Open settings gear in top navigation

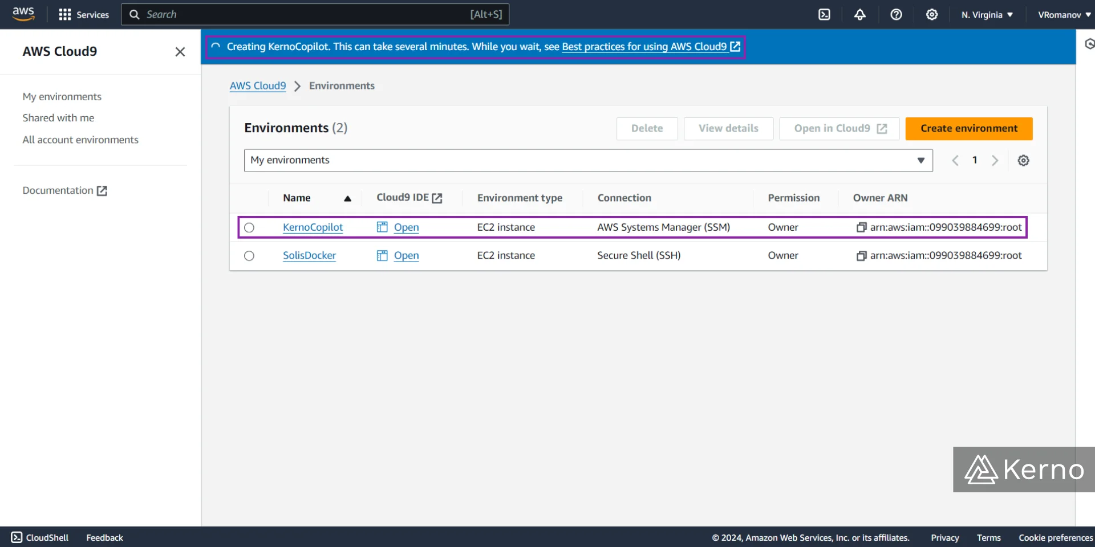[x=932, y=14]
